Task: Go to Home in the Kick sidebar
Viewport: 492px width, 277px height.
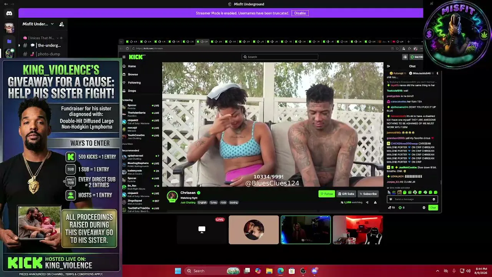Action: (132, 66)
